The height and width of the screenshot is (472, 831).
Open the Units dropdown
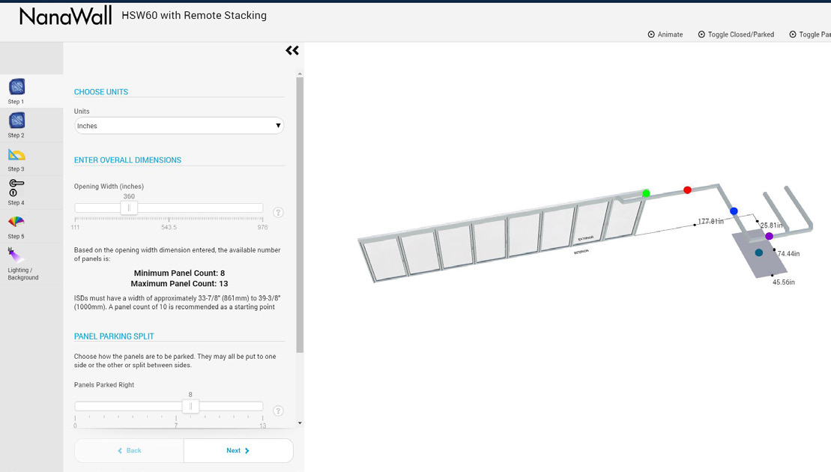tap(179, 125)
